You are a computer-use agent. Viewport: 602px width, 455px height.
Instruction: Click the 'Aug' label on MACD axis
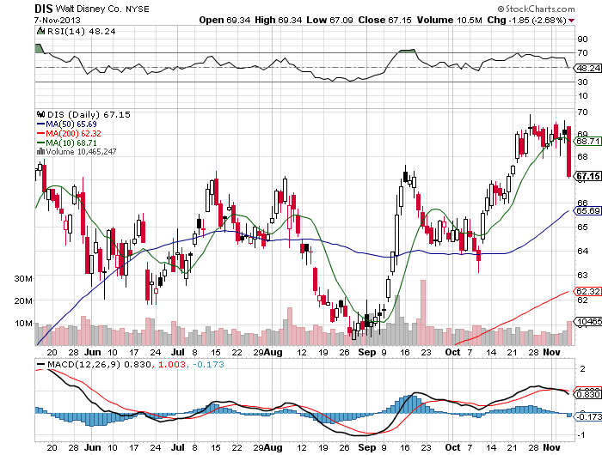273,447
